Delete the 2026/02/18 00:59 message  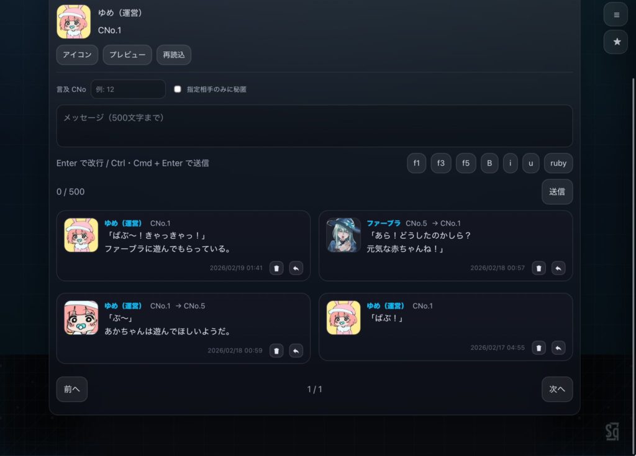click(x=276, y=351)
